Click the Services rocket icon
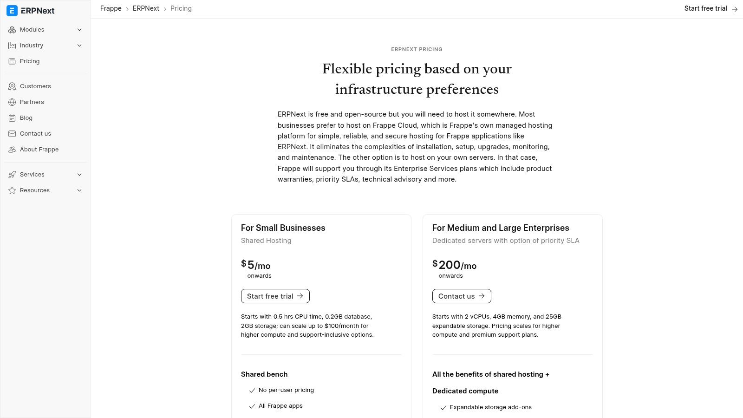 pos(12,175)
